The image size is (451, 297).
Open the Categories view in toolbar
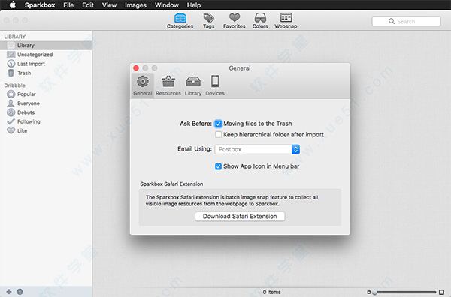point(180,21)
